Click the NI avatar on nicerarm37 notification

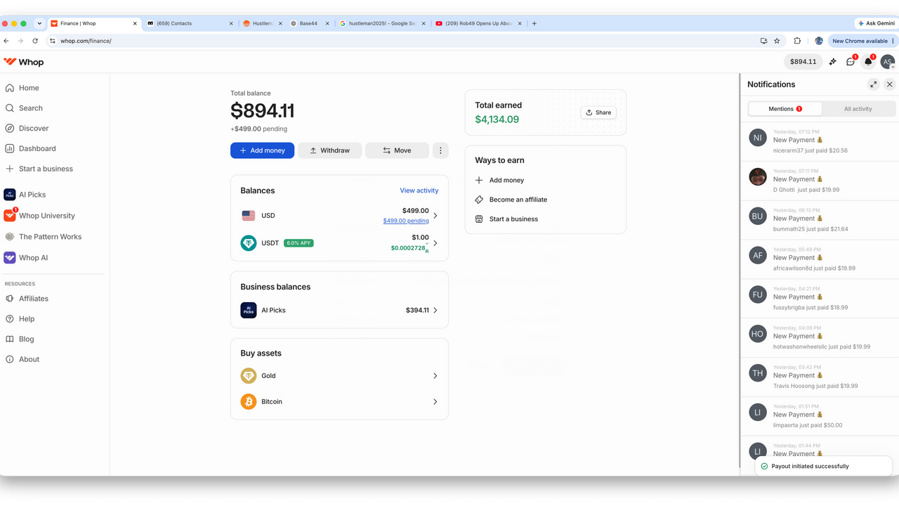coord(757,138)
